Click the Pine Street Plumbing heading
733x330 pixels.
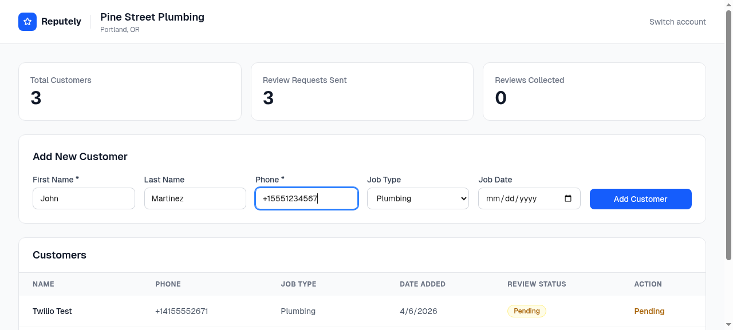tap(152, 17)
